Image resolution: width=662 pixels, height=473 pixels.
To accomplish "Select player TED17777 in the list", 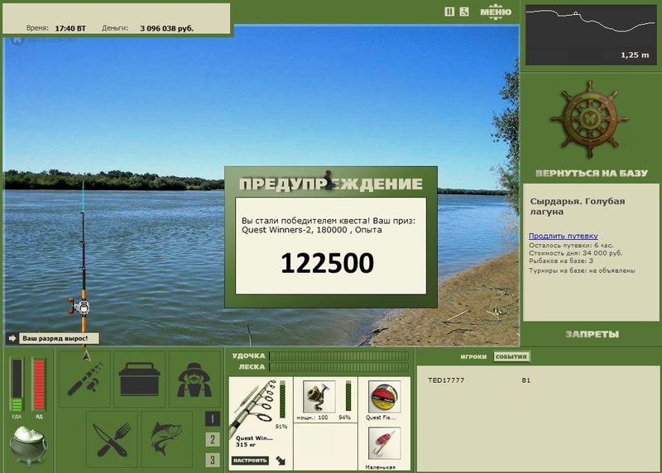I will coord(446,380).
